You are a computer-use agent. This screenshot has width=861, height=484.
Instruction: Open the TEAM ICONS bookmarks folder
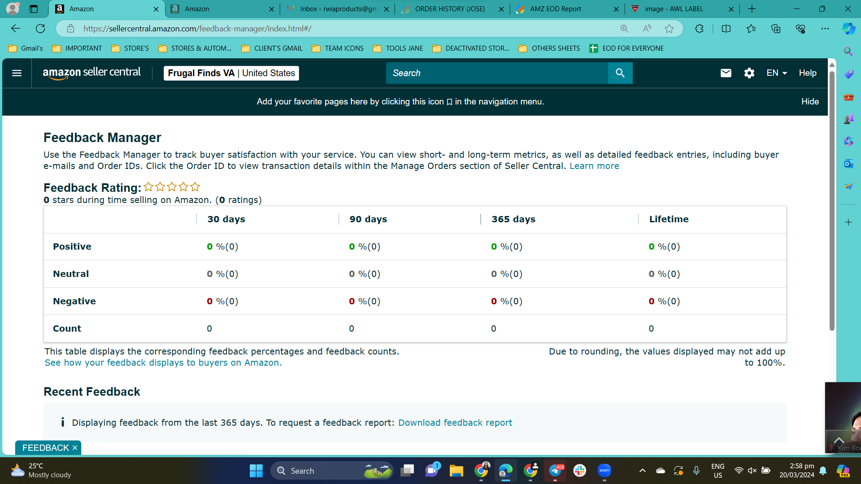(338, 48)
